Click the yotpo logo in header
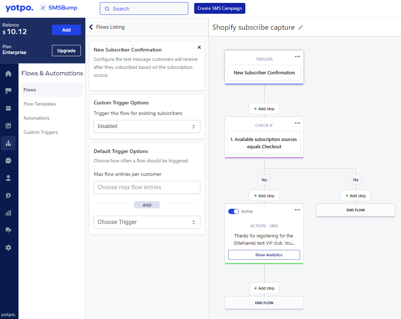Viewport: 401px width, 319px height. 20,8
